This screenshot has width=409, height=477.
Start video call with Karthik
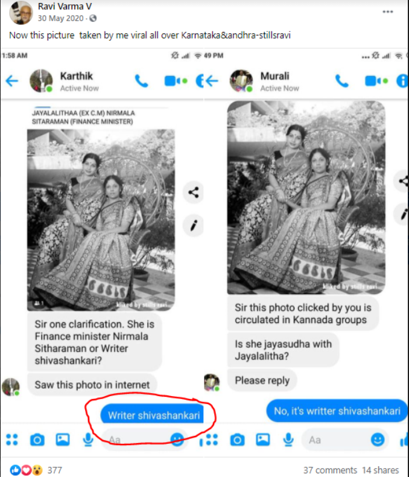point(175,82)
